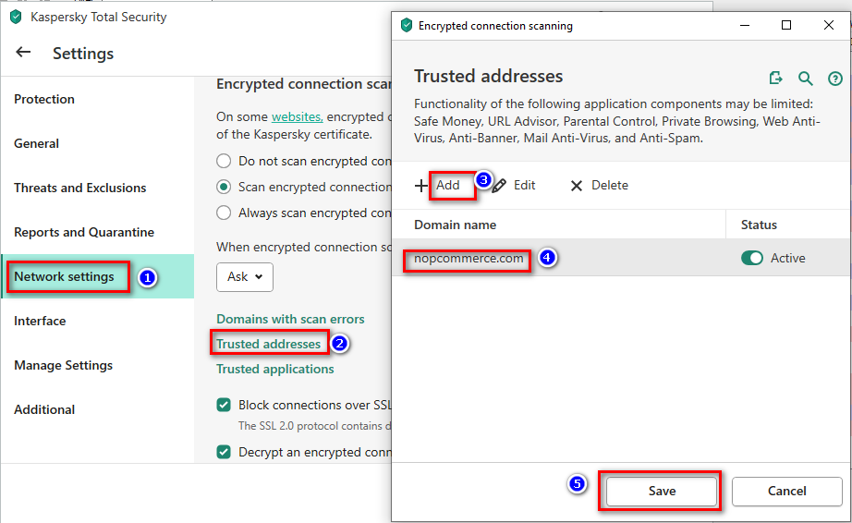Go back using Settings arrow
This screenshot has height=523, width=852.
pyautogui.click(x=23, y=53)
